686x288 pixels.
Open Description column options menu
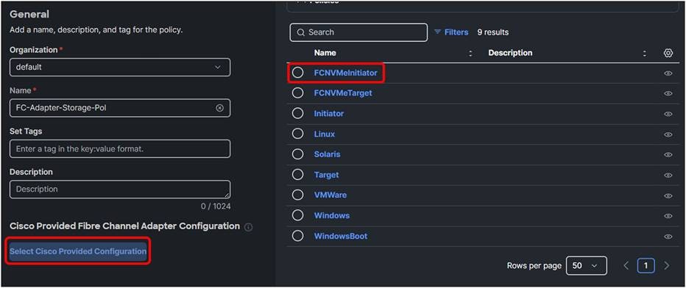tap(645, 53)
